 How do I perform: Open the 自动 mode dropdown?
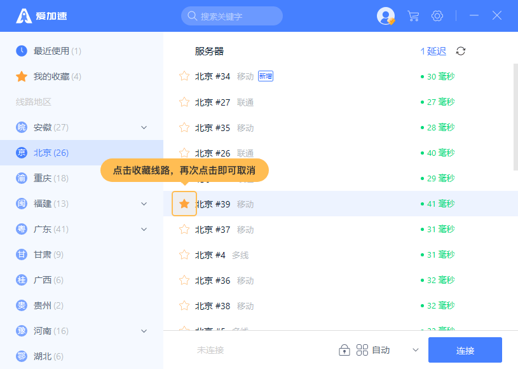click(x=415, y=350)
